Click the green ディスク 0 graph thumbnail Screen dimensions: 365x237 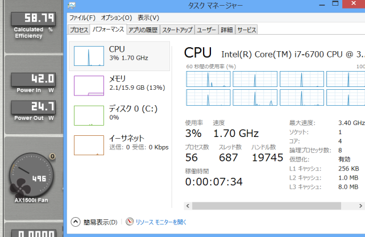tap(89, 114)
